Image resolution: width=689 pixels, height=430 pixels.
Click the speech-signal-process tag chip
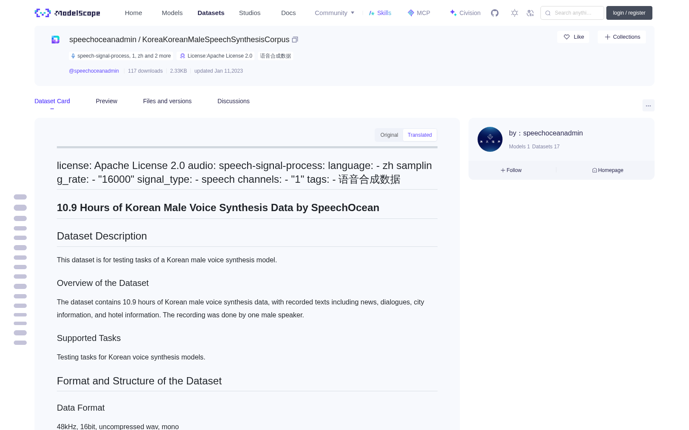(x=121, y=56)
